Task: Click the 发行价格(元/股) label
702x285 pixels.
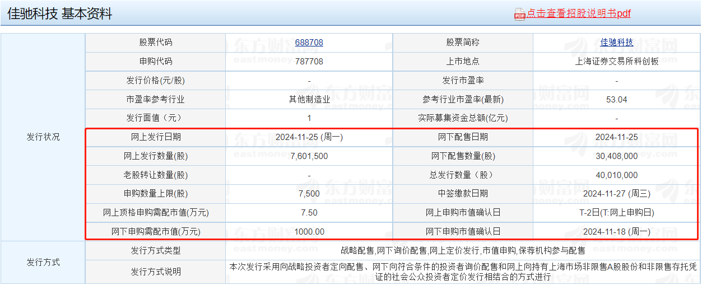Action: [156, 81]
